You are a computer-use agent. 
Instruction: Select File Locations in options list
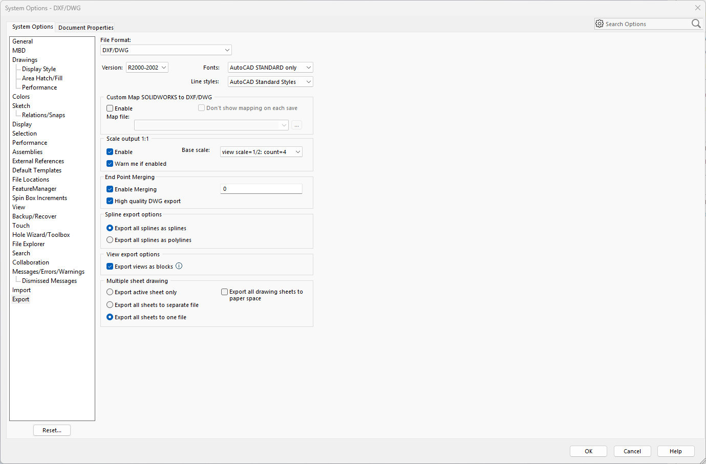click(31, 180)
